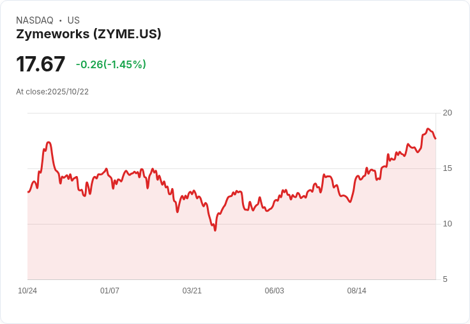Click the 5 y-axis price label
Screen dimensions: 470x324
point(445,279)
